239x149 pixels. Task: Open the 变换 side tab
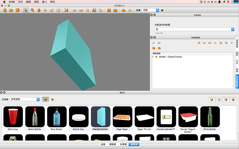pos(237,70)
